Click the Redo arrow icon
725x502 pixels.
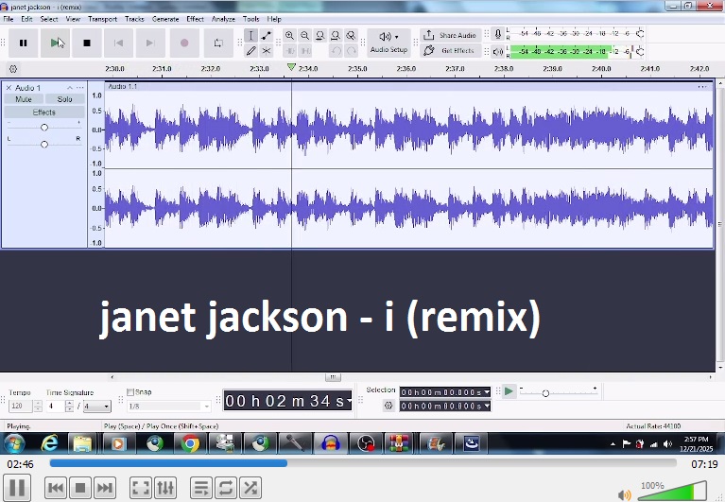pyautogui.click(x=352, y=51)
